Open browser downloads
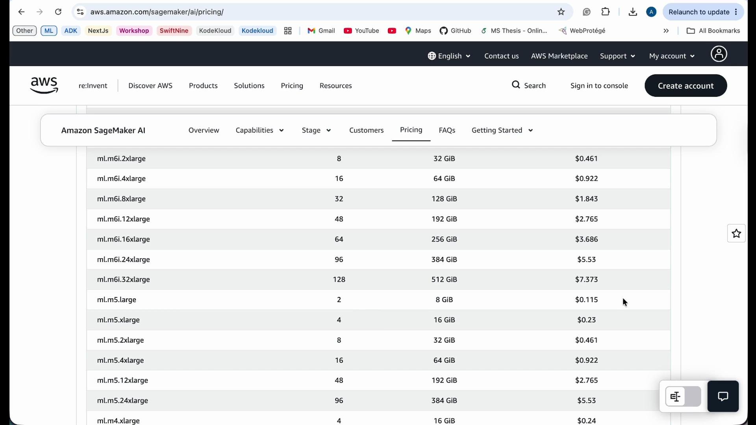Screen dimensions: 756x425 pyautogui.click(x=633, y=12)
